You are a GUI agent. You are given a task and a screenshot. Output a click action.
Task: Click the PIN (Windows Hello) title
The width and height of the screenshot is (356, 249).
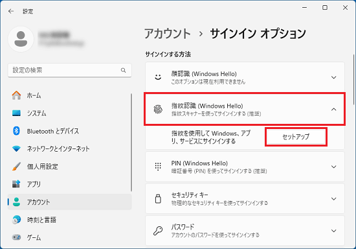coord(199,163)
